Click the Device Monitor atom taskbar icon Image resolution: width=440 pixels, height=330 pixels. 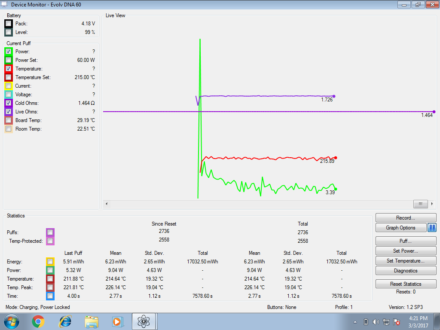coord(144,321)
